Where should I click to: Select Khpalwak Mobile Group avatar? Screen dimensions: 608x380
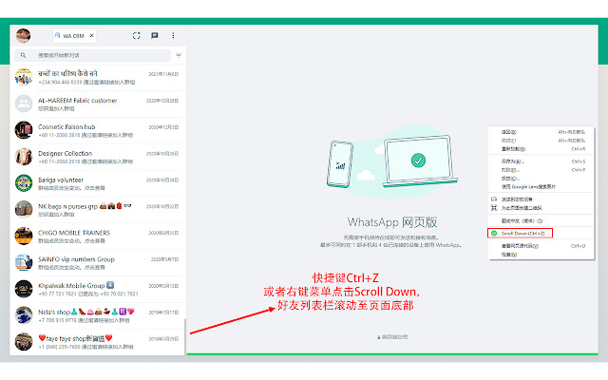pos(24,289)
